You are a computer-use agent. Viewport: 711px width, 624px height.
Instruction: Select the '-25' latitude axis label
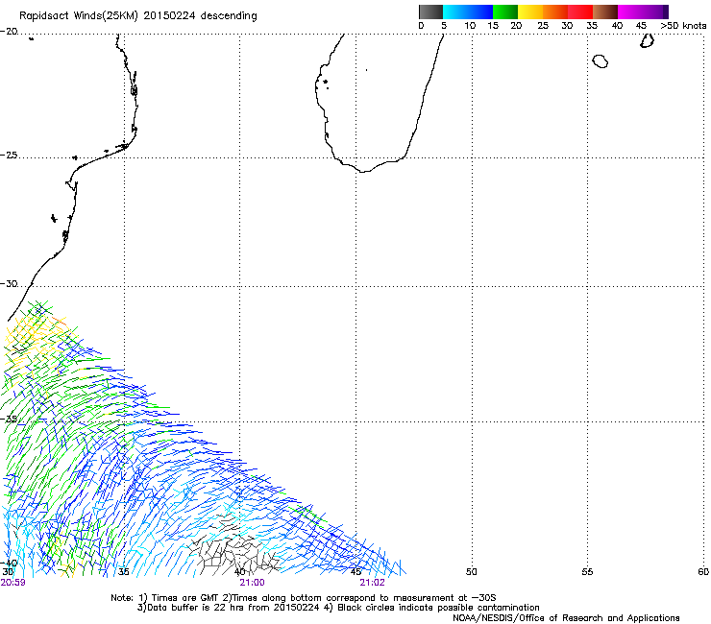pos(9,155)
